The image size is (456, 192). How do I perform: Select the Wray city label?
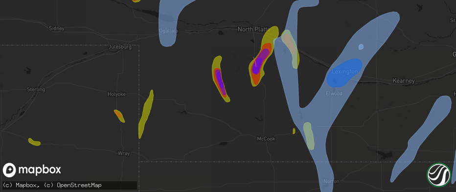click(124, 153)
